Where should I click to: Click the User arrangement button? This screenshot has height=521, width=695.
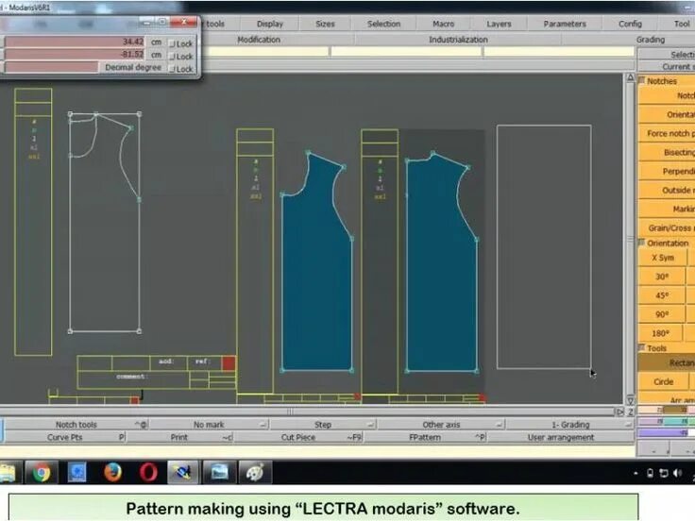[x=561, y=437]
